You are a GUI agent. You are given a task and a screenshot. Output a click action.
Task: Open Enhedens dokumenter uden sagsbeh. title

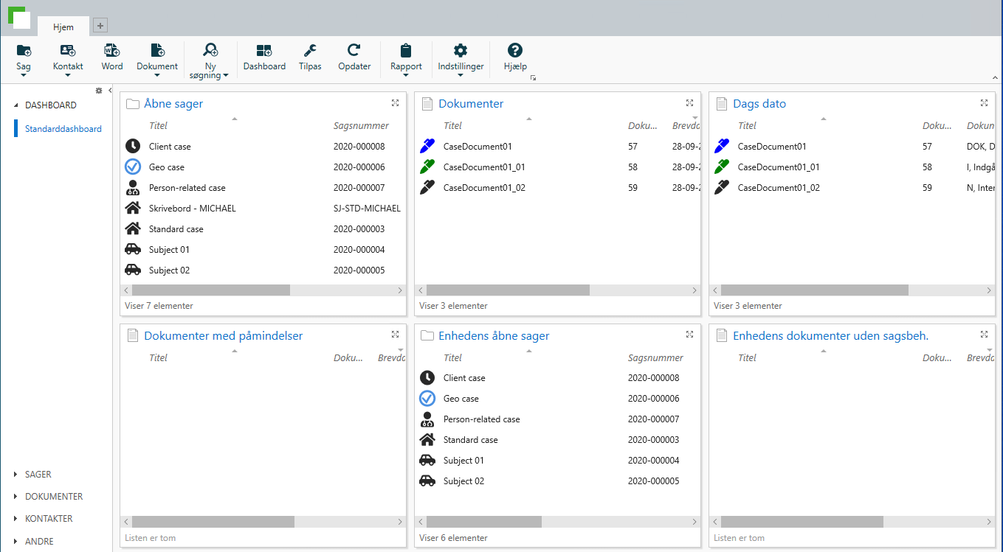(x=830, y=335)
